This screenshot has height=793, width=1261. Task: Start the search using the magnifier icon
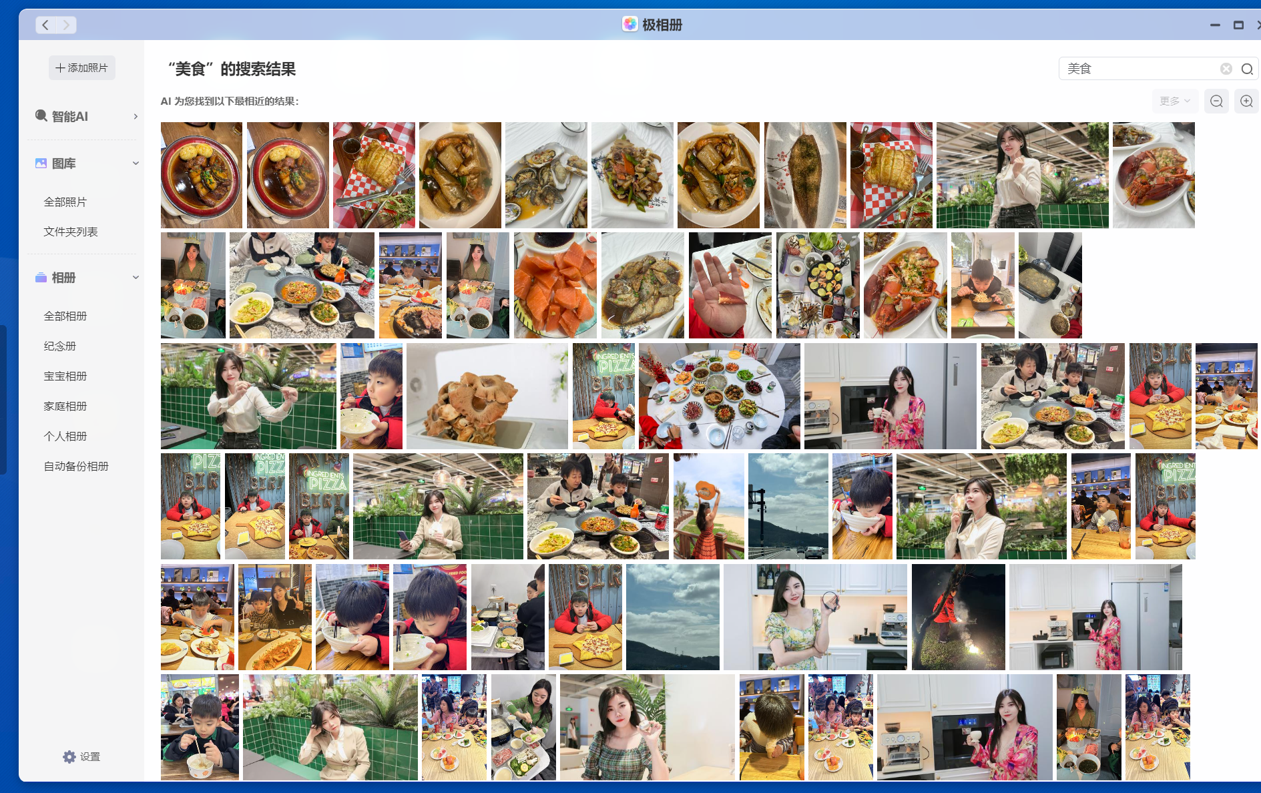[1247, 69]
